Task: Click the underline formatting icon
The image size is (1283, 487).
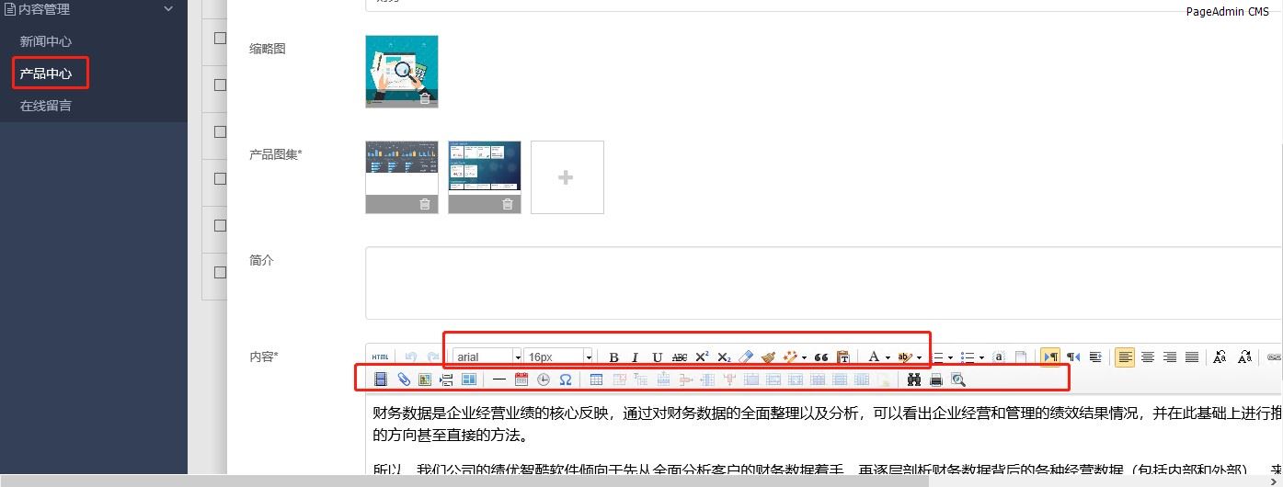Action: [657, 357]
